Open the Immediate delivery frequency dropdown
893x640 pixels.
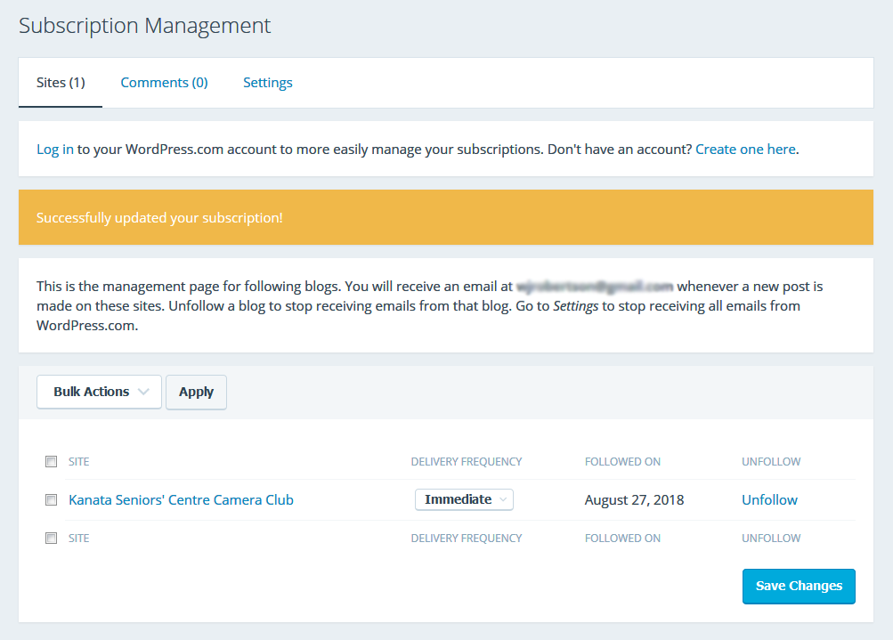point(464,500)
